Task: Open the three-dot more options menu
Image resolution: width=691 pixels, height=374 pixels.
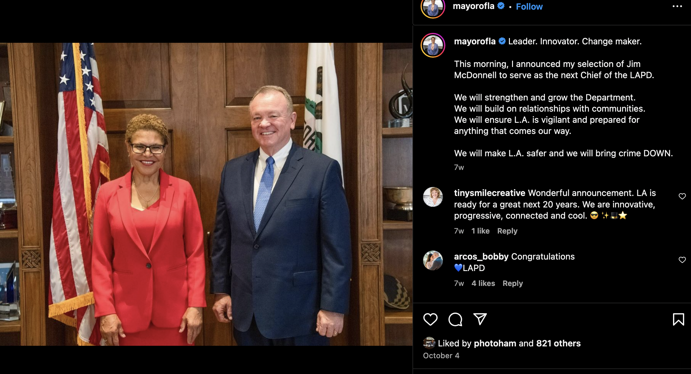Action: [x=677, y=6]
